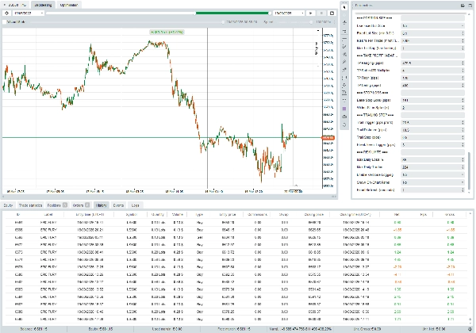Show the Equity tab
The image size is (476, 333).
coord(8,205)
